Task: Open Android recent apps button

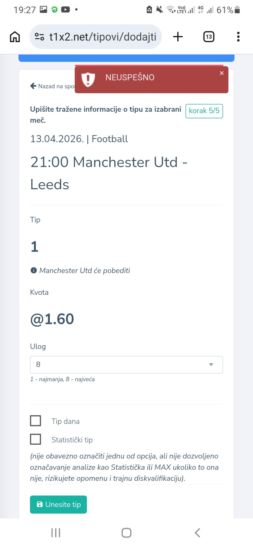Action: point(56,533)
